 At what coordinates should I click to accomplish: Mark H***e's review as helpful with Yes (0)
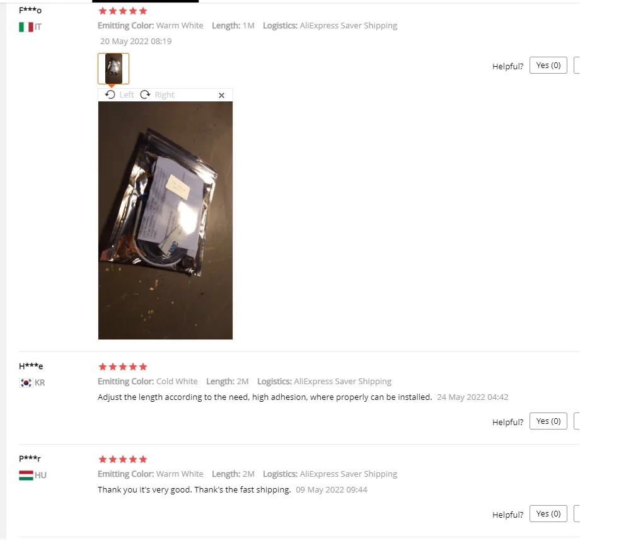[x=548, y=421]
